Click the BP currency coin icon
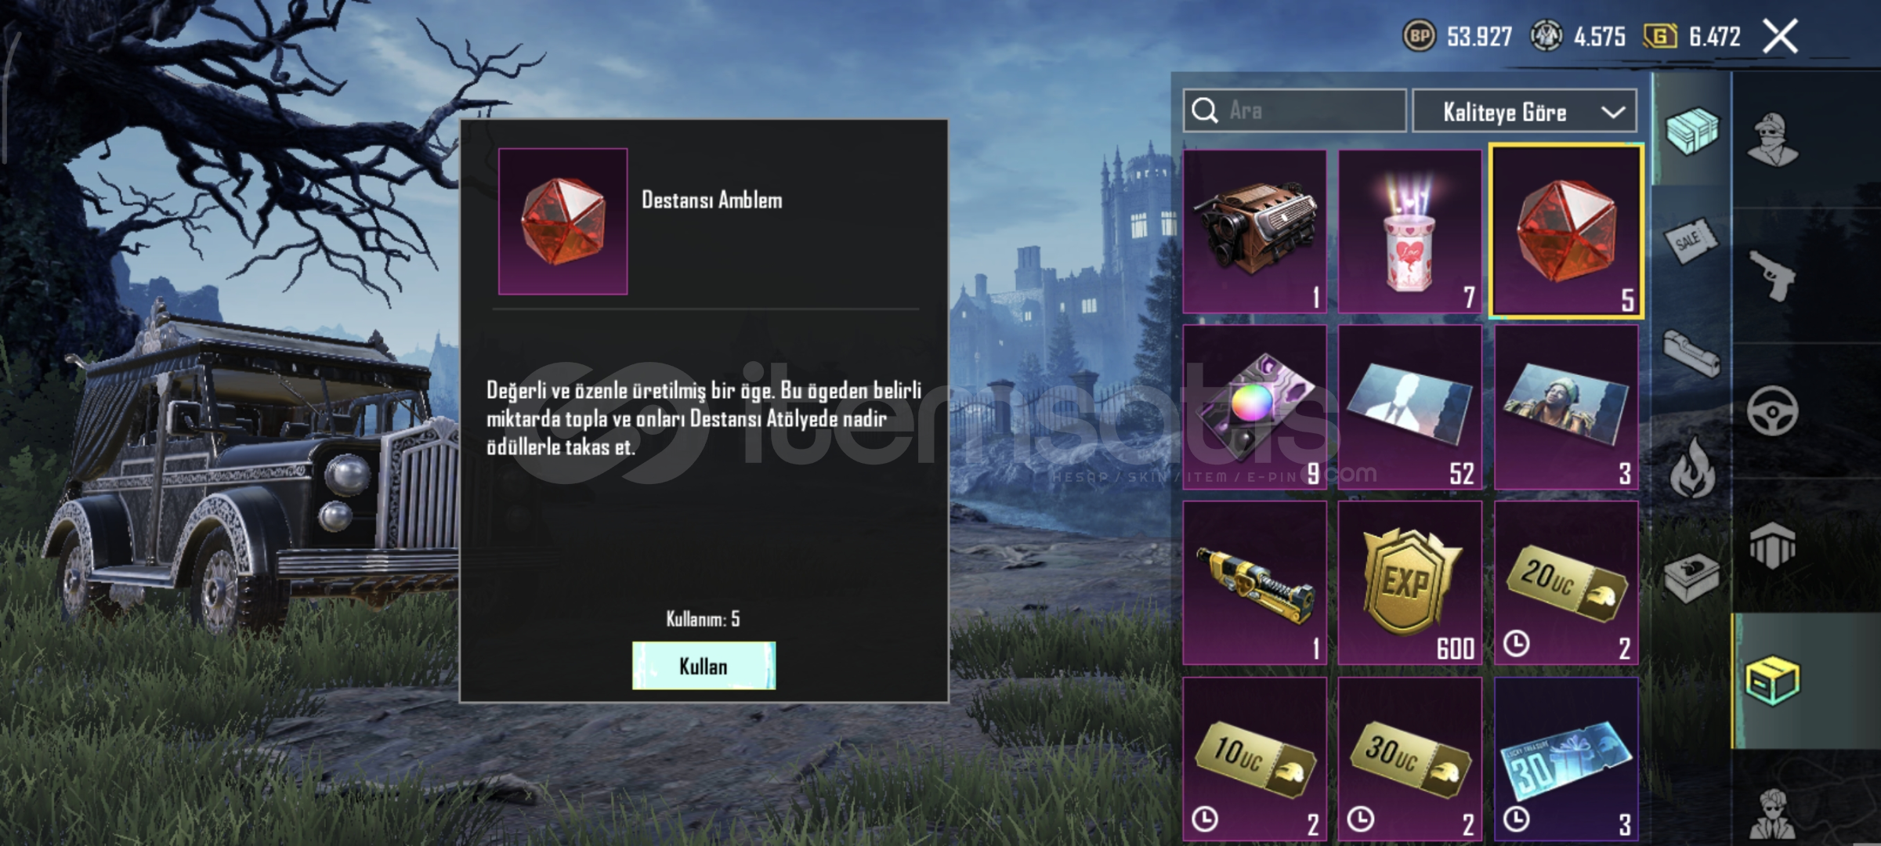 (1419, 35)
